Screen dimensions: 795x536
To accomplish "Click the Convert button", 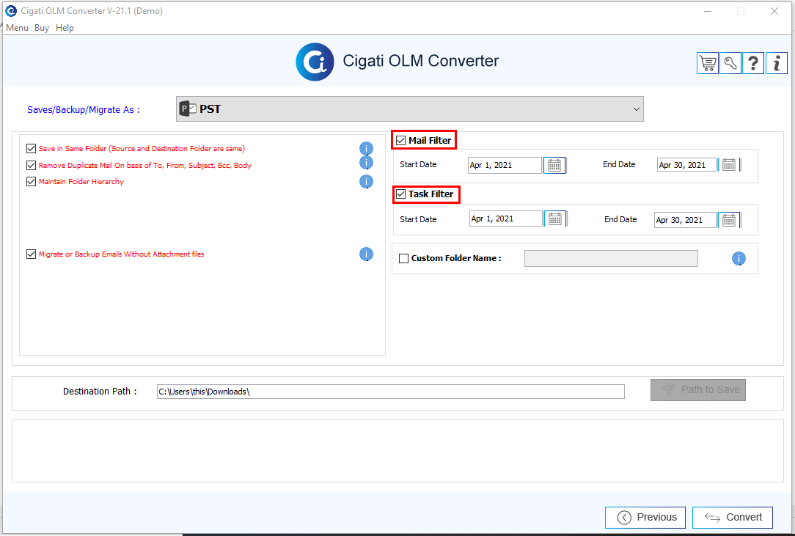I will click(733, 517).
